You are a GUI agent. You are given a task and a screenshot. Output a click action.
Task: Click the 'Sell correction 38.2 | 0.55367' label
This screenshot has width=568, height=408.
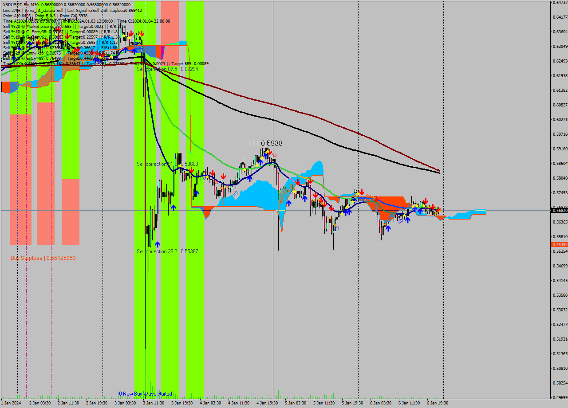pos(167,251)
